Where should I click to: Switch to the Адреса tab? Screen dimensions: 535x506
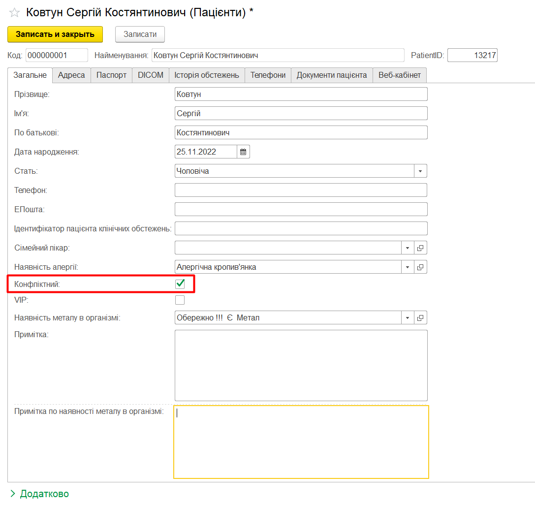coord(71,75)
